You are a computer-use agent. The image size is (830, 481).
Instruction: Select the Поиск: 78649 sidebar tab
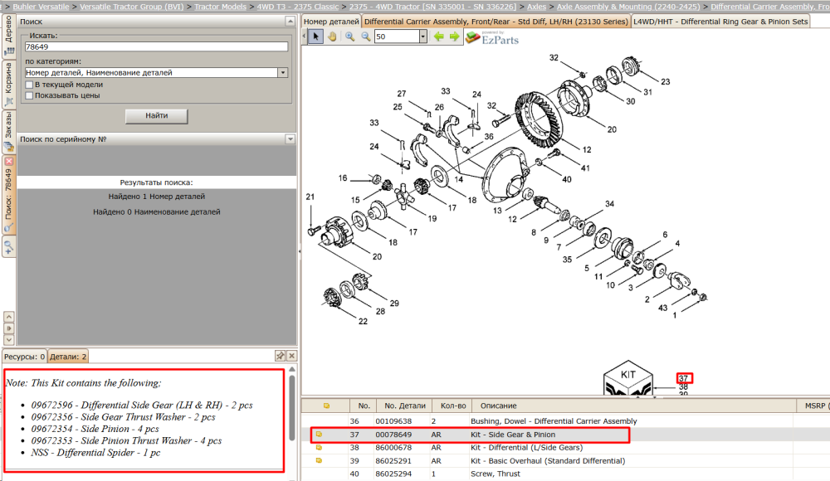8,197
